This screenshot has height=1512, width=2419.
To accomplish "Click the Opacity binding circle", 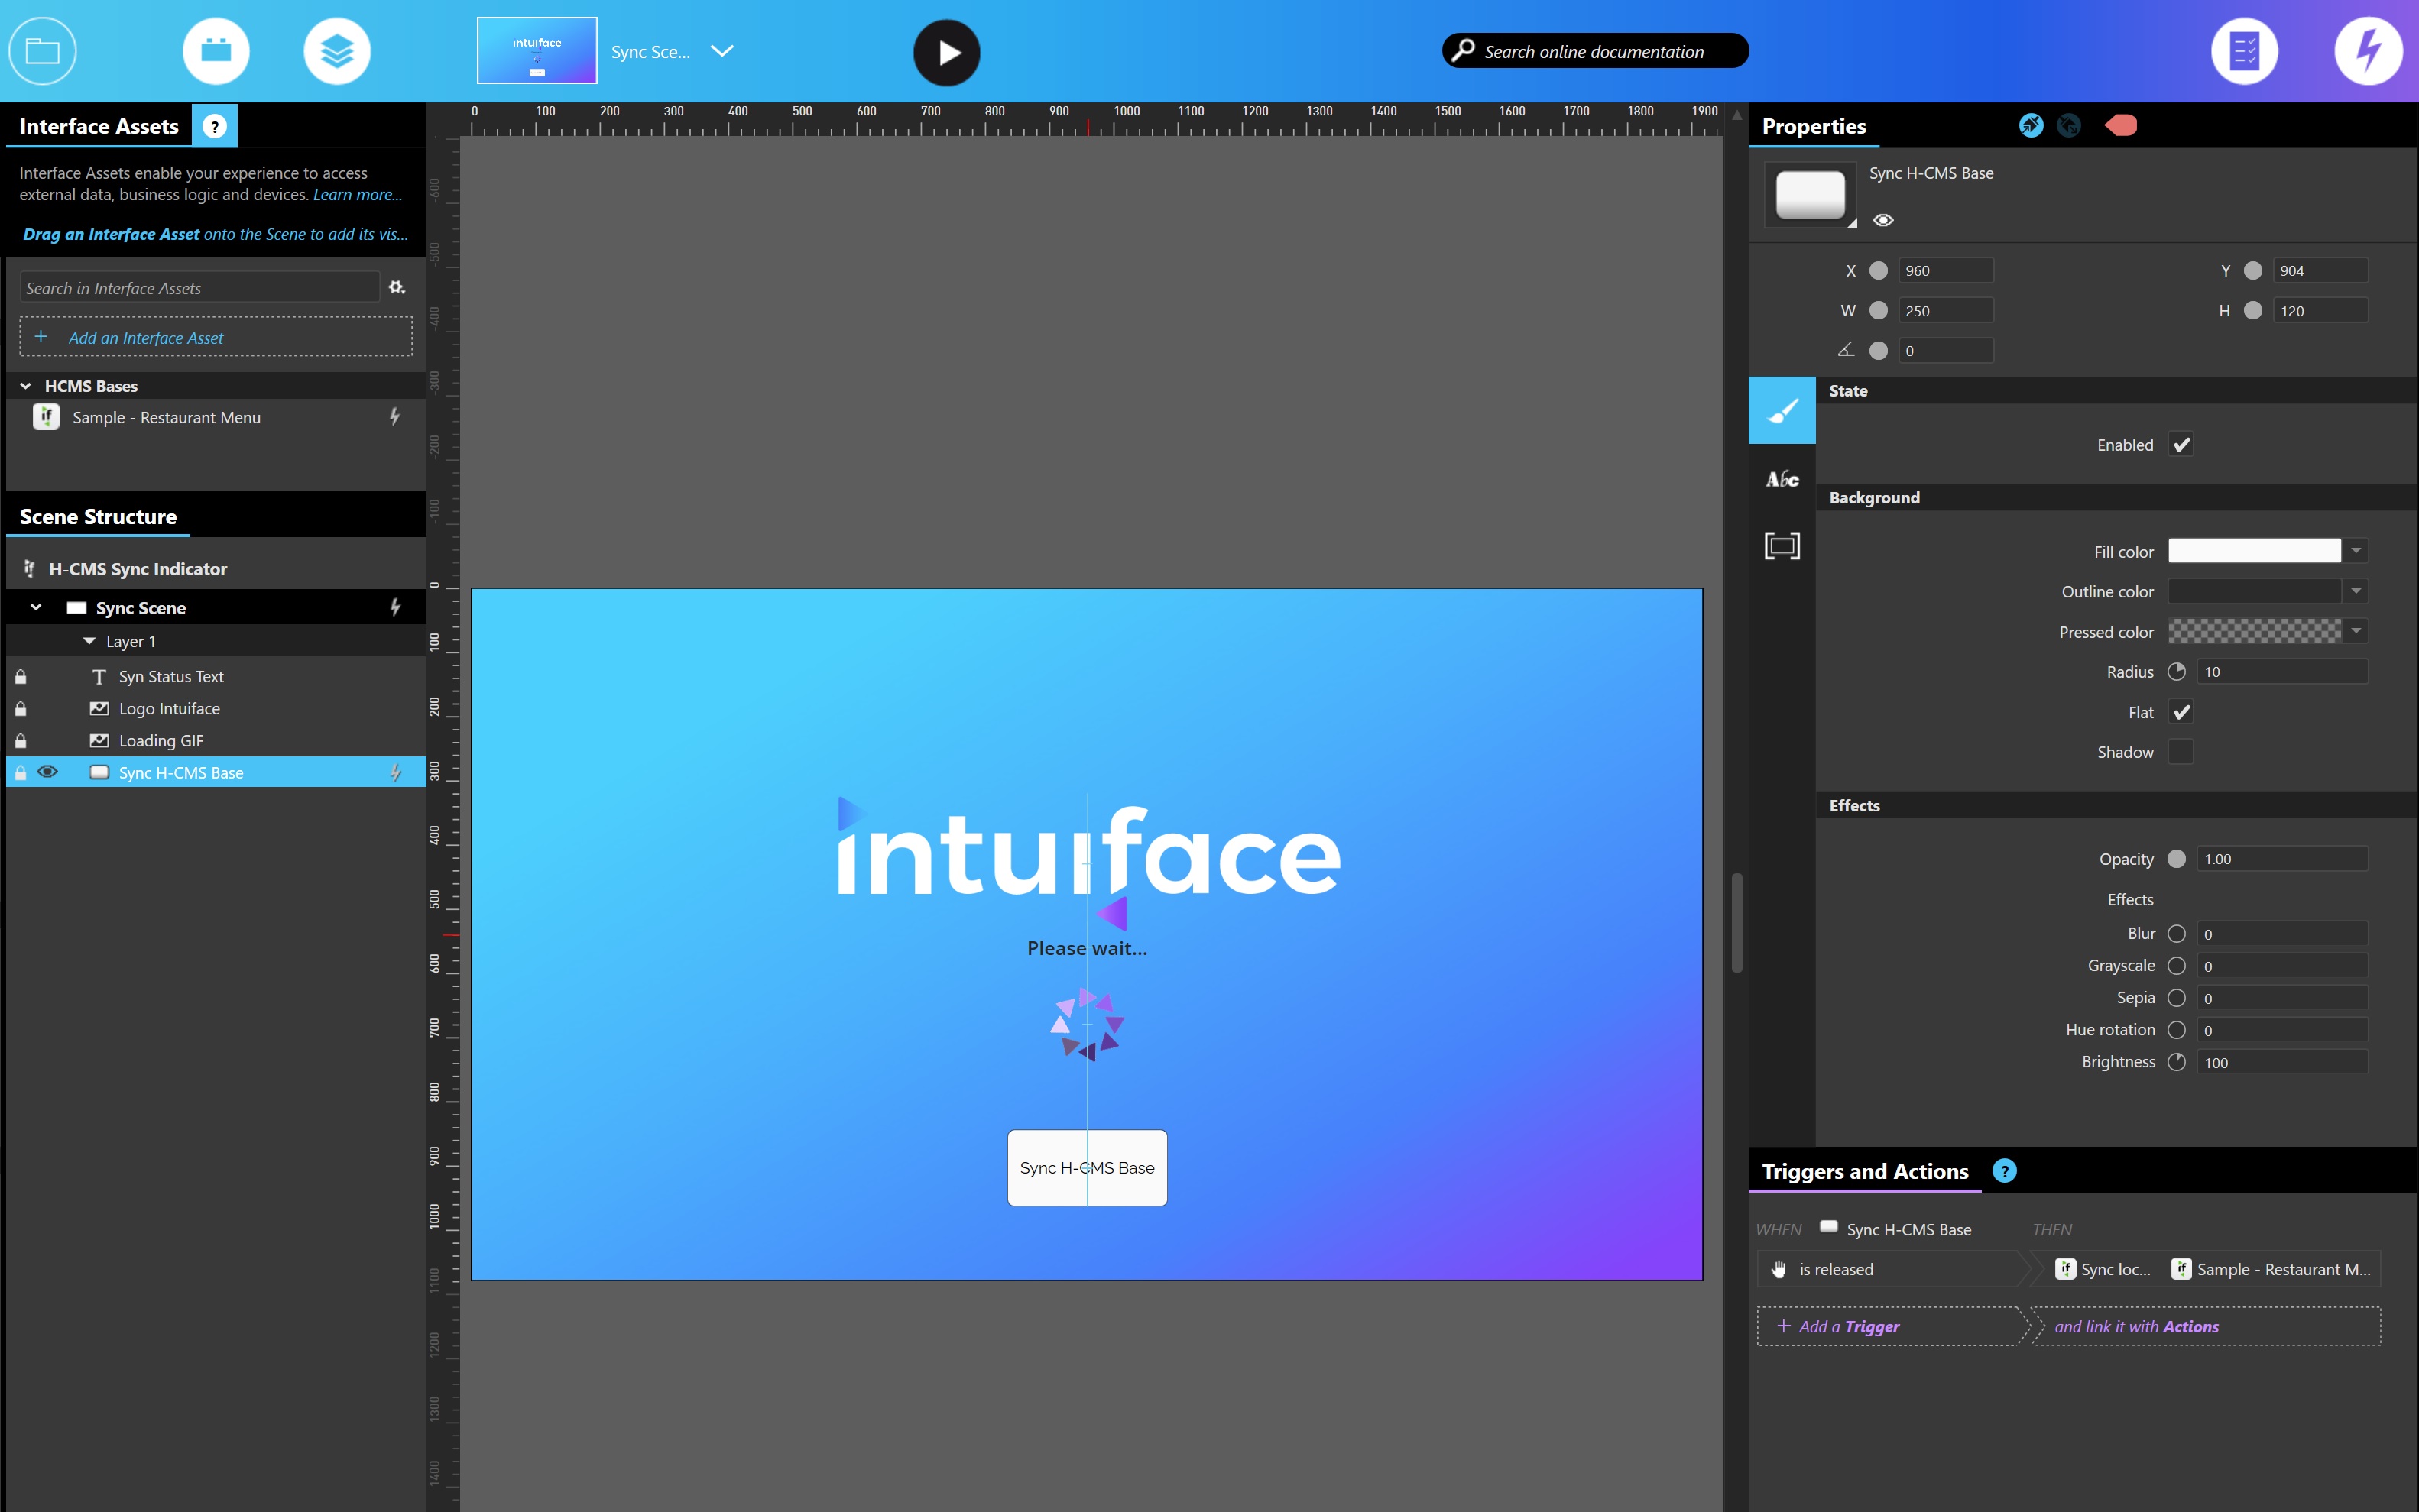I will click(x=2176, y=858).
